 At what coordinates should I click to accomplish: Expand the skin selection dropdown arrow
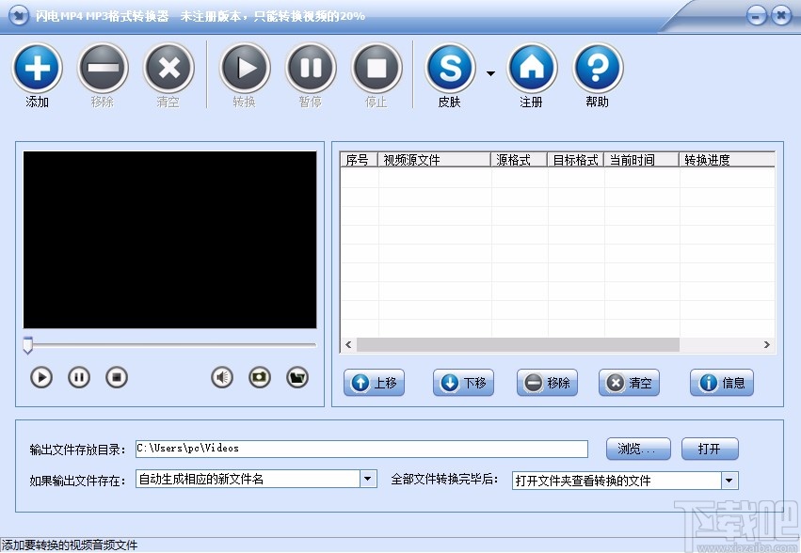[490, 72]
